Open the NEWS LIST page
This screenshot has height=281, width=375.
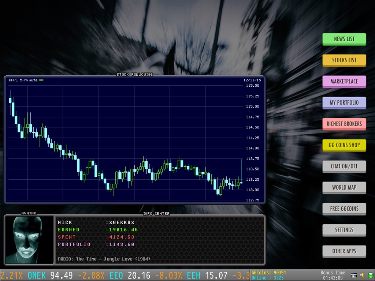[x=344, y=39]
